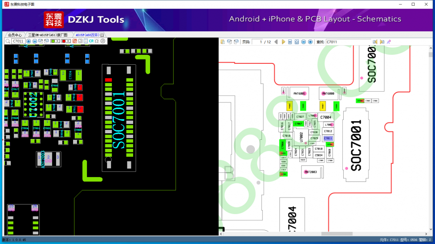Viewport: 435px width, 244px height.
Task: Select U7002 chip in PCB layout
Action: point(33,105)
